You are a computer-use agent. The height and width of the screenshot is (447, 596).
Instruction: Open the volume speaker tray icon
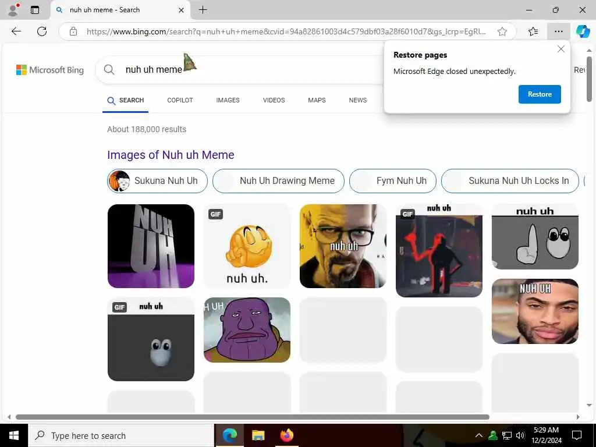tap(520, 435)
